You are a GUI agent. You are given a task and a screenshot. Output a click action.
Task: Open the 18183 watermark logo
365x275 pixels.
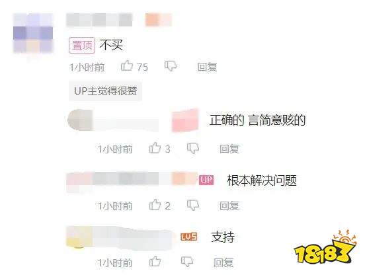(325, 247)
